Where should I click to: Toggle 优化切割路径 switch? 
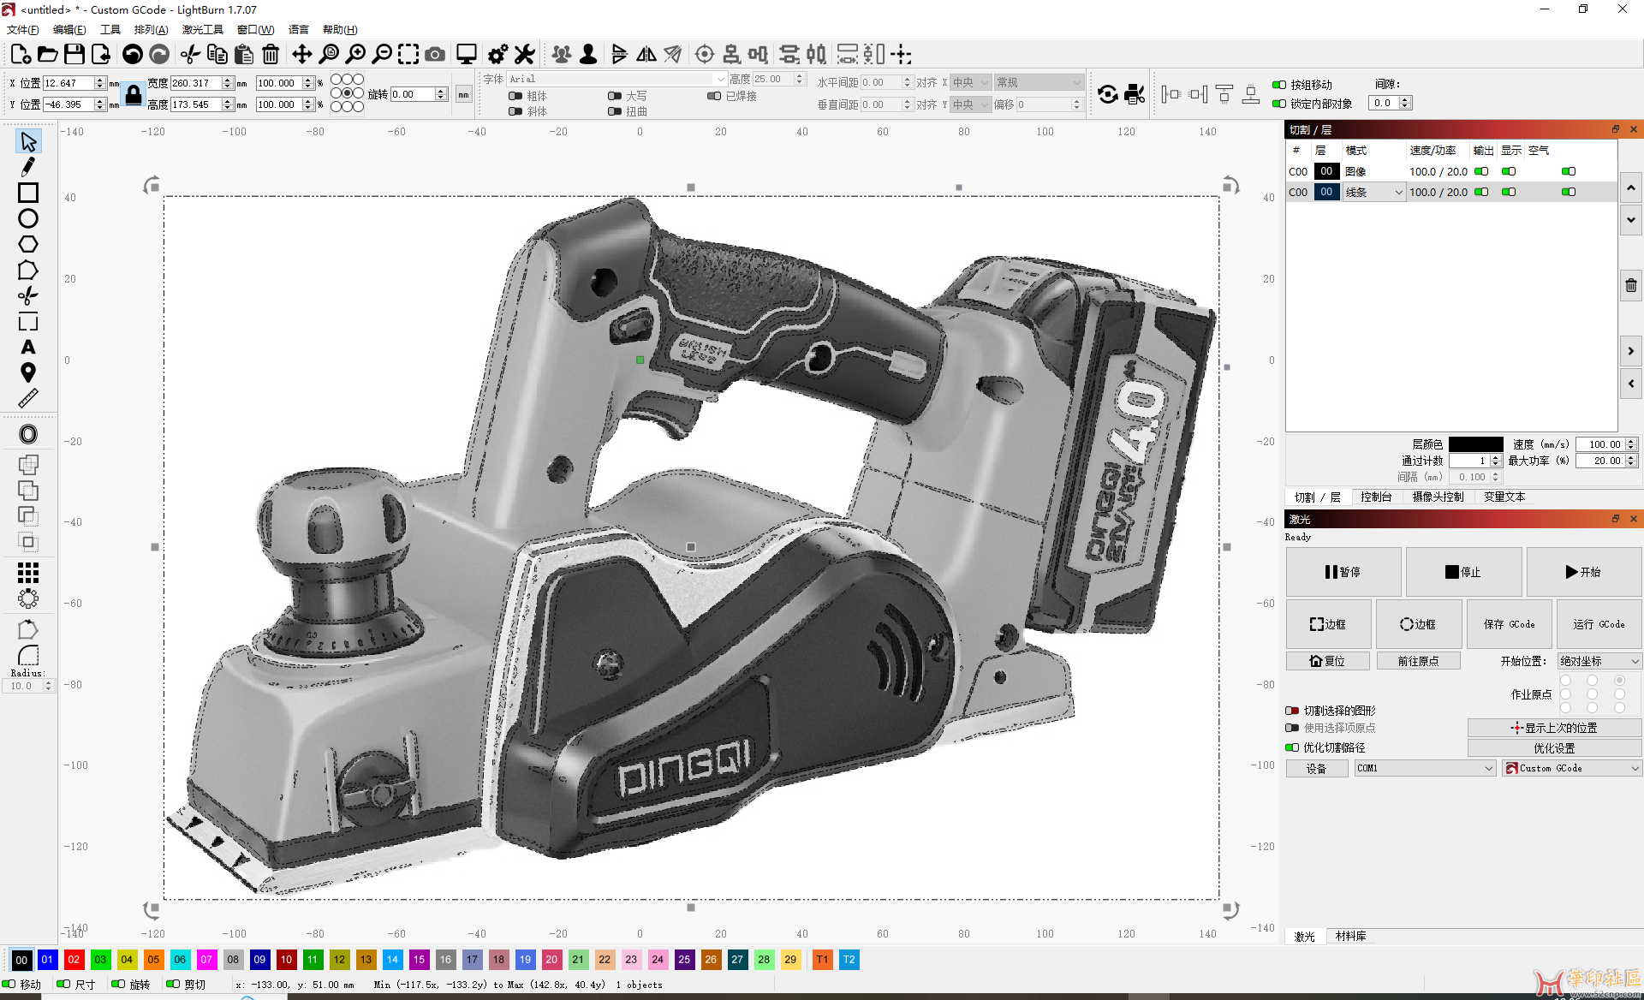[1292, 747]
